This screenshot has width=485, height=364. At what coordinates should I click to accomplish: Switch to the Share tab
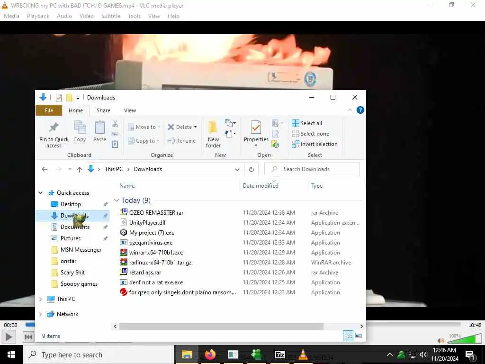pyautogui.click(x=103, y=110)
